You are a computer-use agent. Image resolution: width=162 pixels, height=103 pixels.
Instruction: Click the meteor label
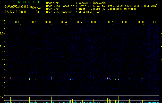37,8
